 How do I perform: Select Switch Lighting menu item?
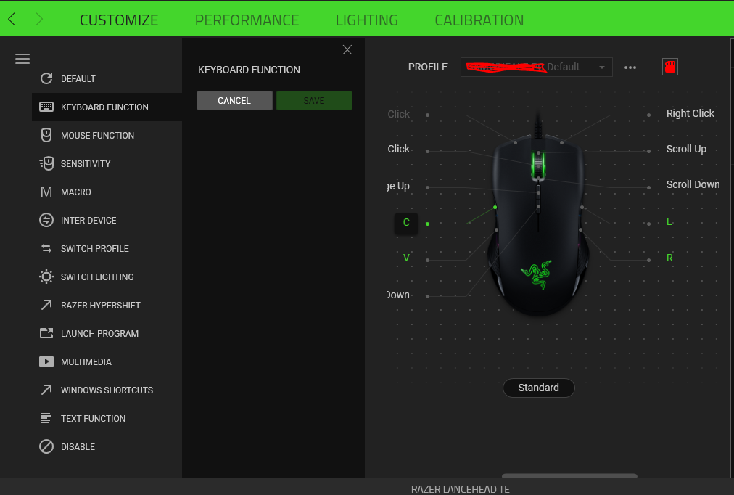click(107, 277)
